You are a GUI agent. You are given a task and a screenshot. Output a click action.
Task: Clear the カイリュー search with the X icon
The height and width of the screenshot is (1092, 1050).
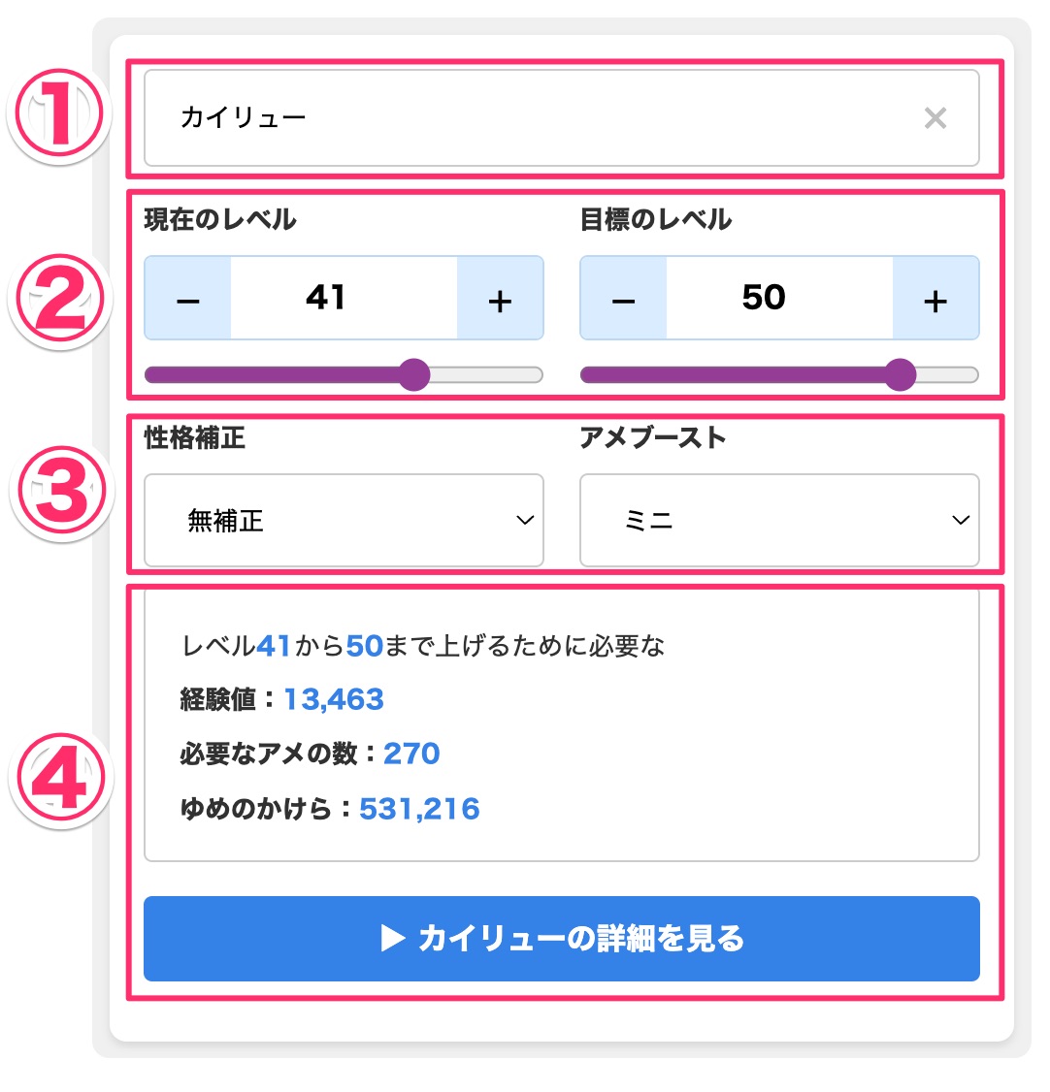click(935, 118)
